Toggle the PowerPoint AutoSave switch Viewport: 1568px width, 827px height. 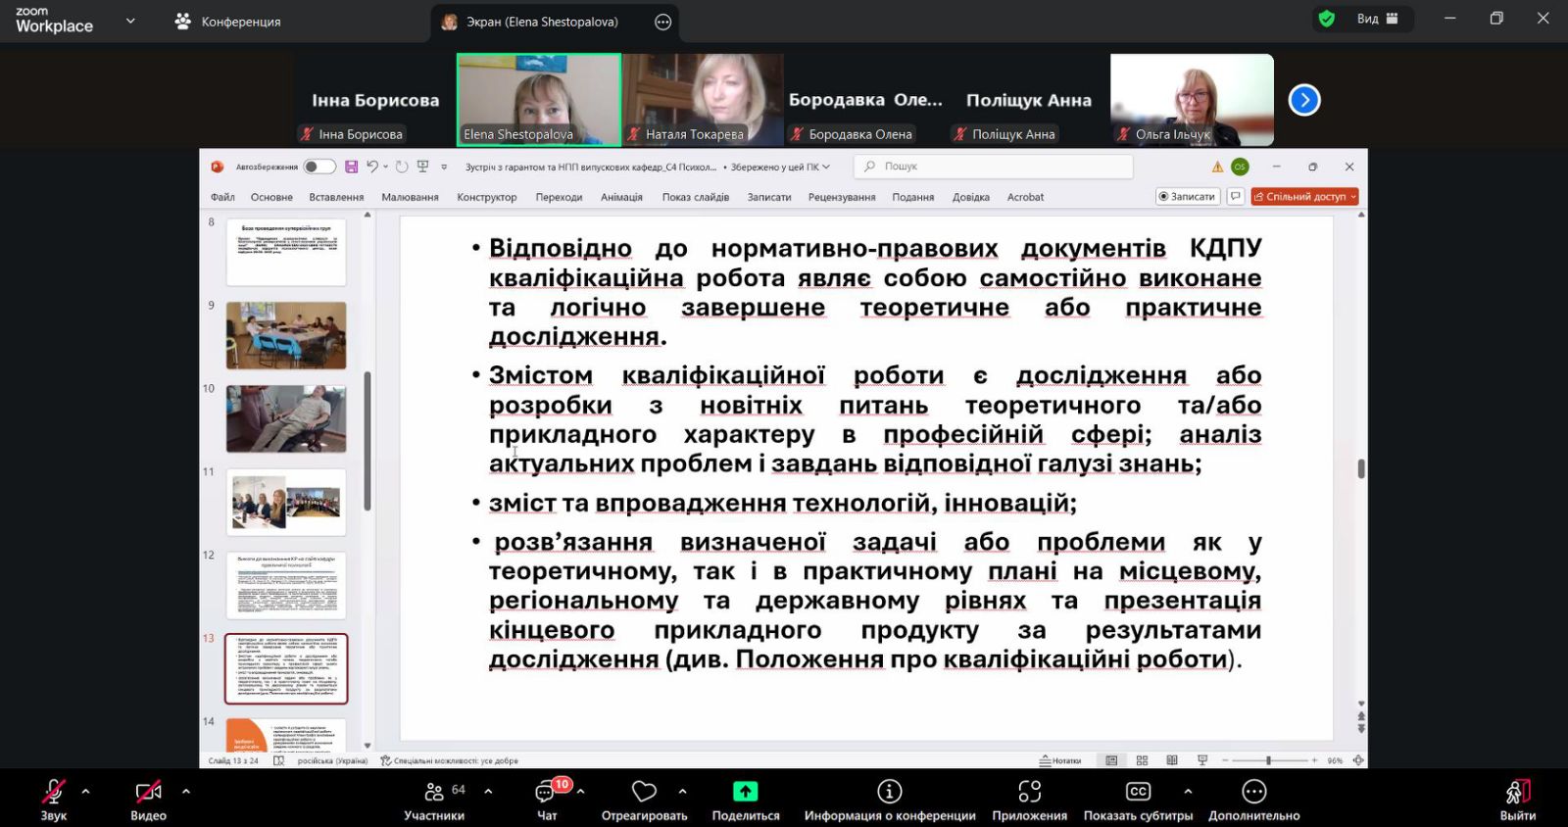[318, 167]
